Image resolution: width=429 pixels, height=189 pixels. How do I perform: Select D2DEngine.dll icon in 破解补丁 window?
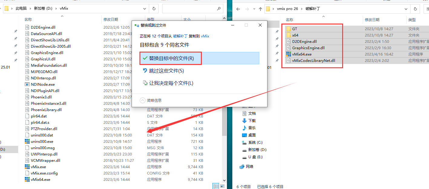(x=289, y=42)
